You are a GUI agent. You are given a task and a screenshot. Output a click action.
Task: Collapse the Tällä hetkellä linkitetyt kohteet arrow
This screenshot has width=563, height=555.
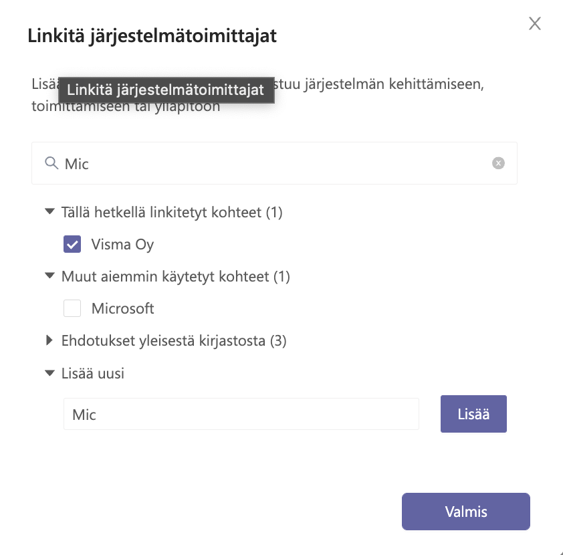point(49,211)
